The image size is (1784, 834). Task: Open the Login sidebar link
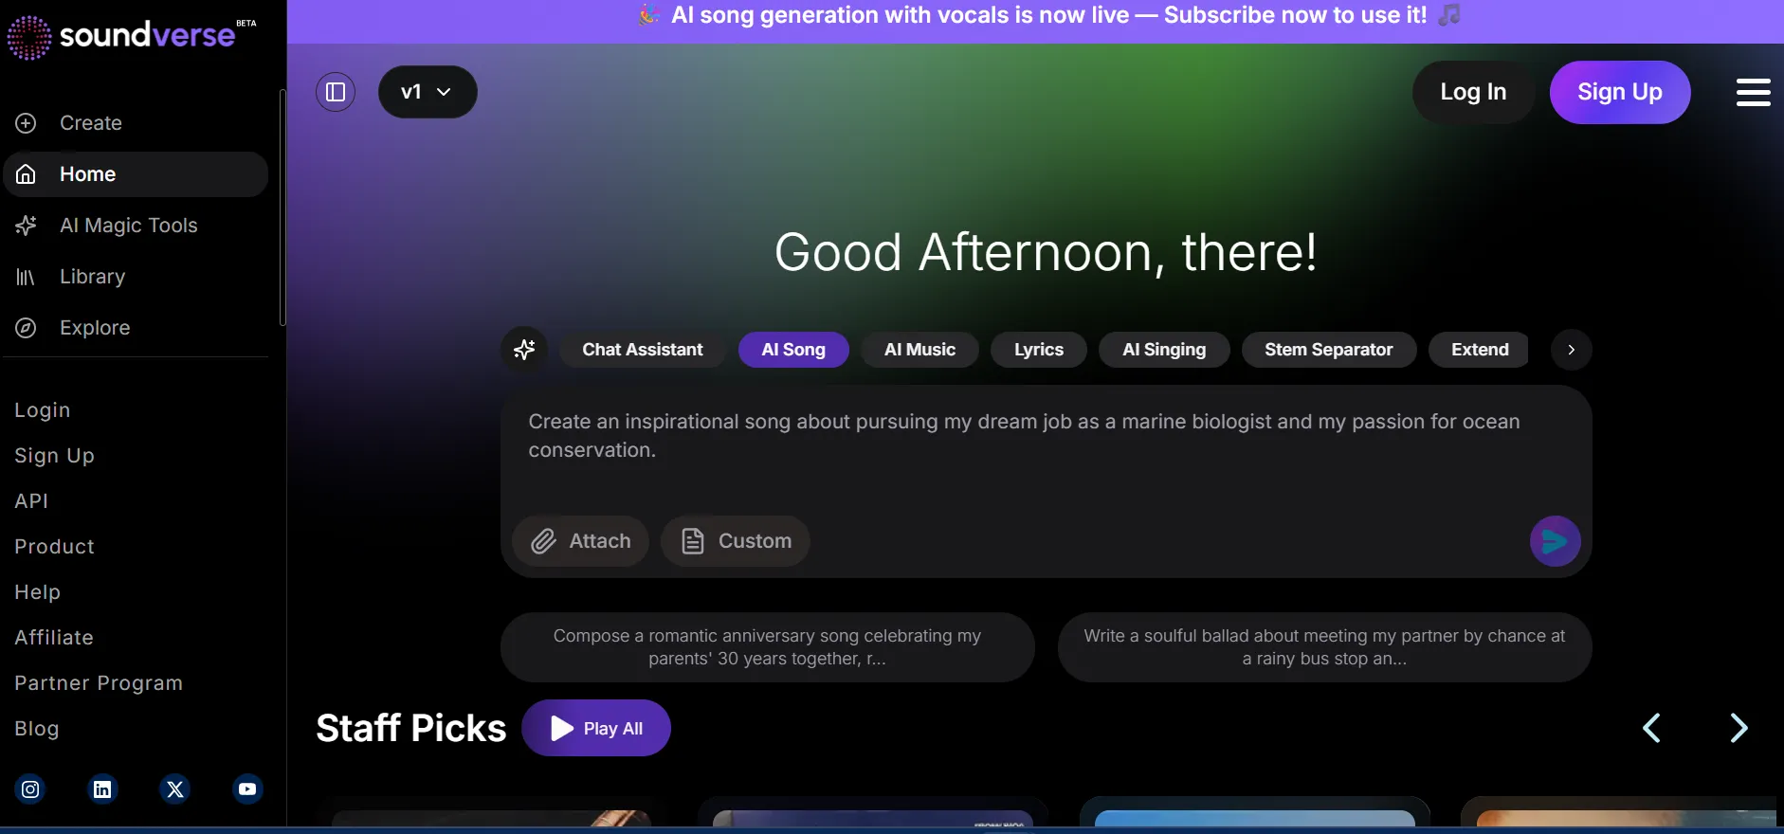click(43, 410)
